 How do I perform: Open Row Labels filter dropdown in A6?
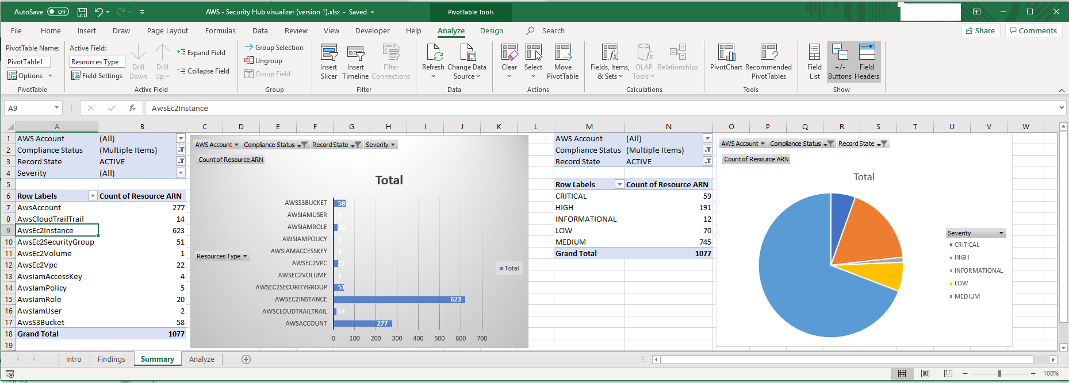click(93, 196)
